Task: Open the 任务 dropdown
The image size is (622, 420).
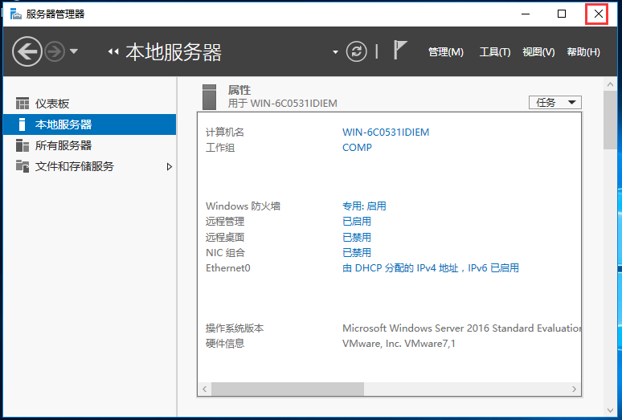Action: click(555, 103)
